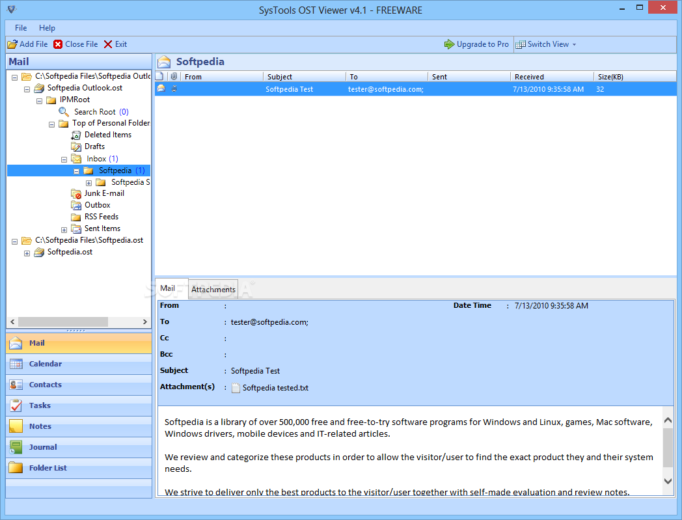Click the Softpedia tested.txt attachment name
Viewport: 682px width, 520px height.
click(x=275, y=388)
